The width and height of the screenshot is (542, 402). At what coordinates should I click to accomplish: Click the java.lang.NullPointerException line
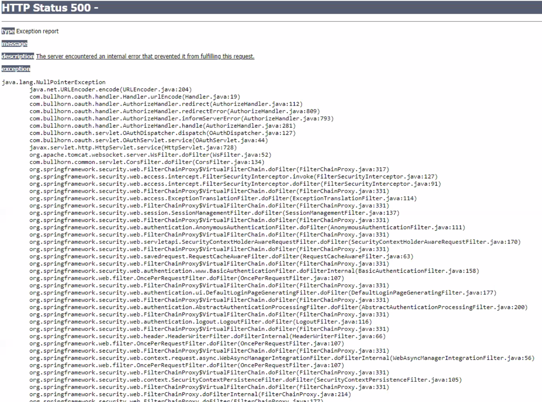[x=53, y=82]
